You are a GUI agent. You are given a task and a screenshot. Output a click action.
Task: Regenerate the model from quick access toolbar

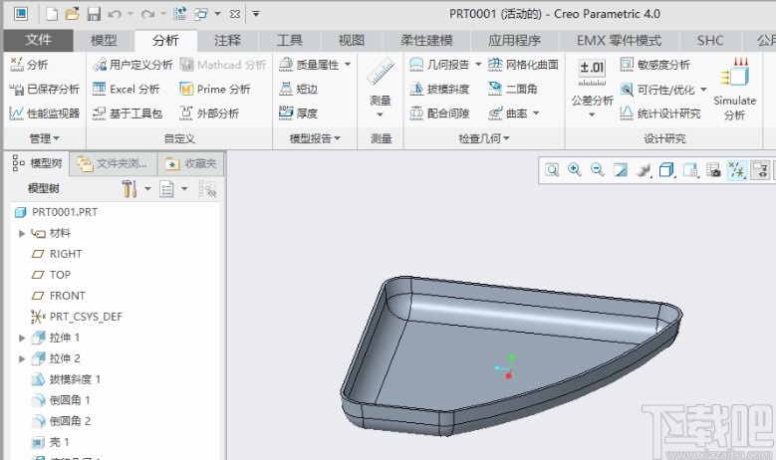pyautogui.click(x=179, y=14)
